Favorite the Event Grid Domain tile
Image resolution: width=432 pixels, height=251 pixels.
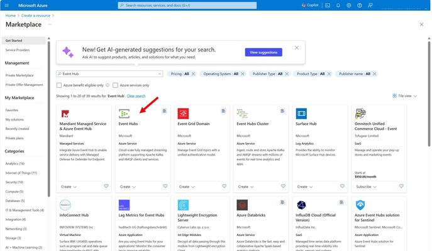tap(224, 186)
